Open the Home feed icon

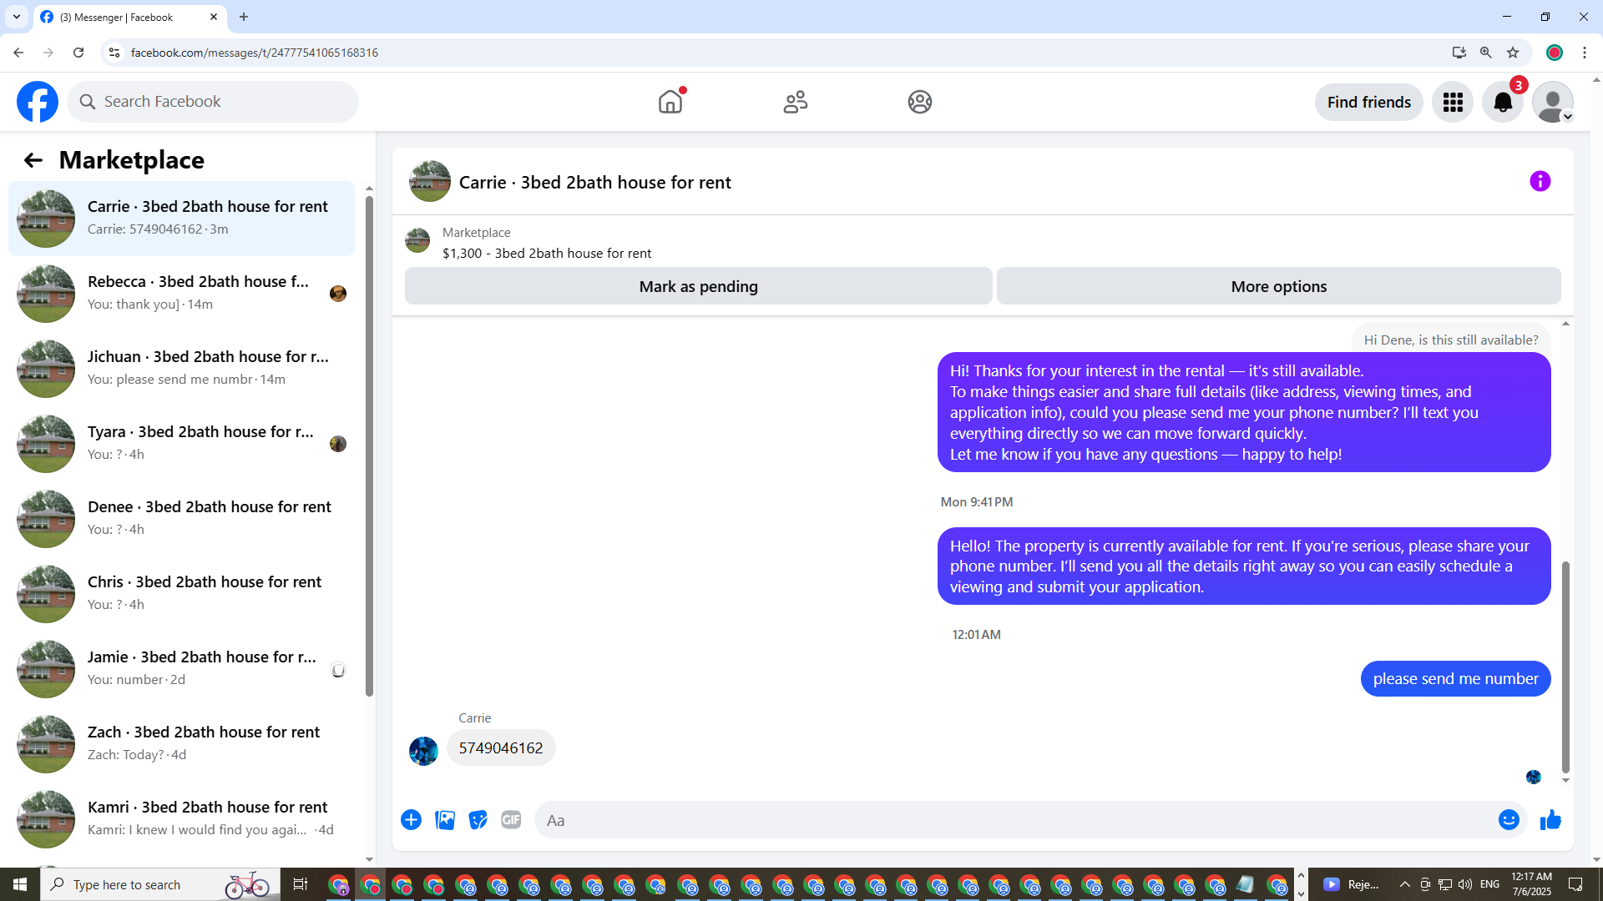point(670,102)
